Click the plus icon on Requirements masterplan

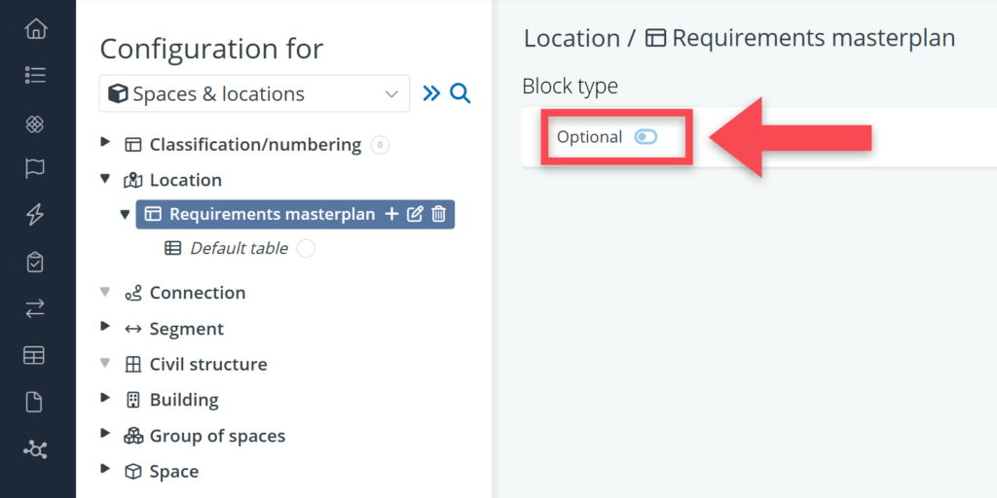392,214
